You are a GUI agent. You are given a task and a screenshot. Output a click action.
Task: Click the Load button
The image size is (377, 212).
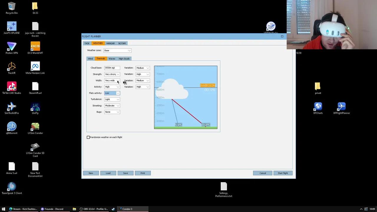(108, 173)
